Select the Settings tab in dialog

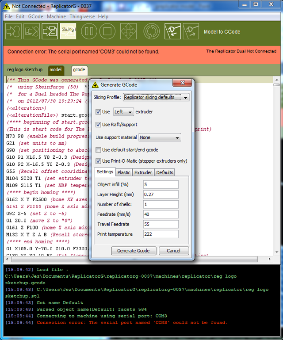(x=105, y=172)
